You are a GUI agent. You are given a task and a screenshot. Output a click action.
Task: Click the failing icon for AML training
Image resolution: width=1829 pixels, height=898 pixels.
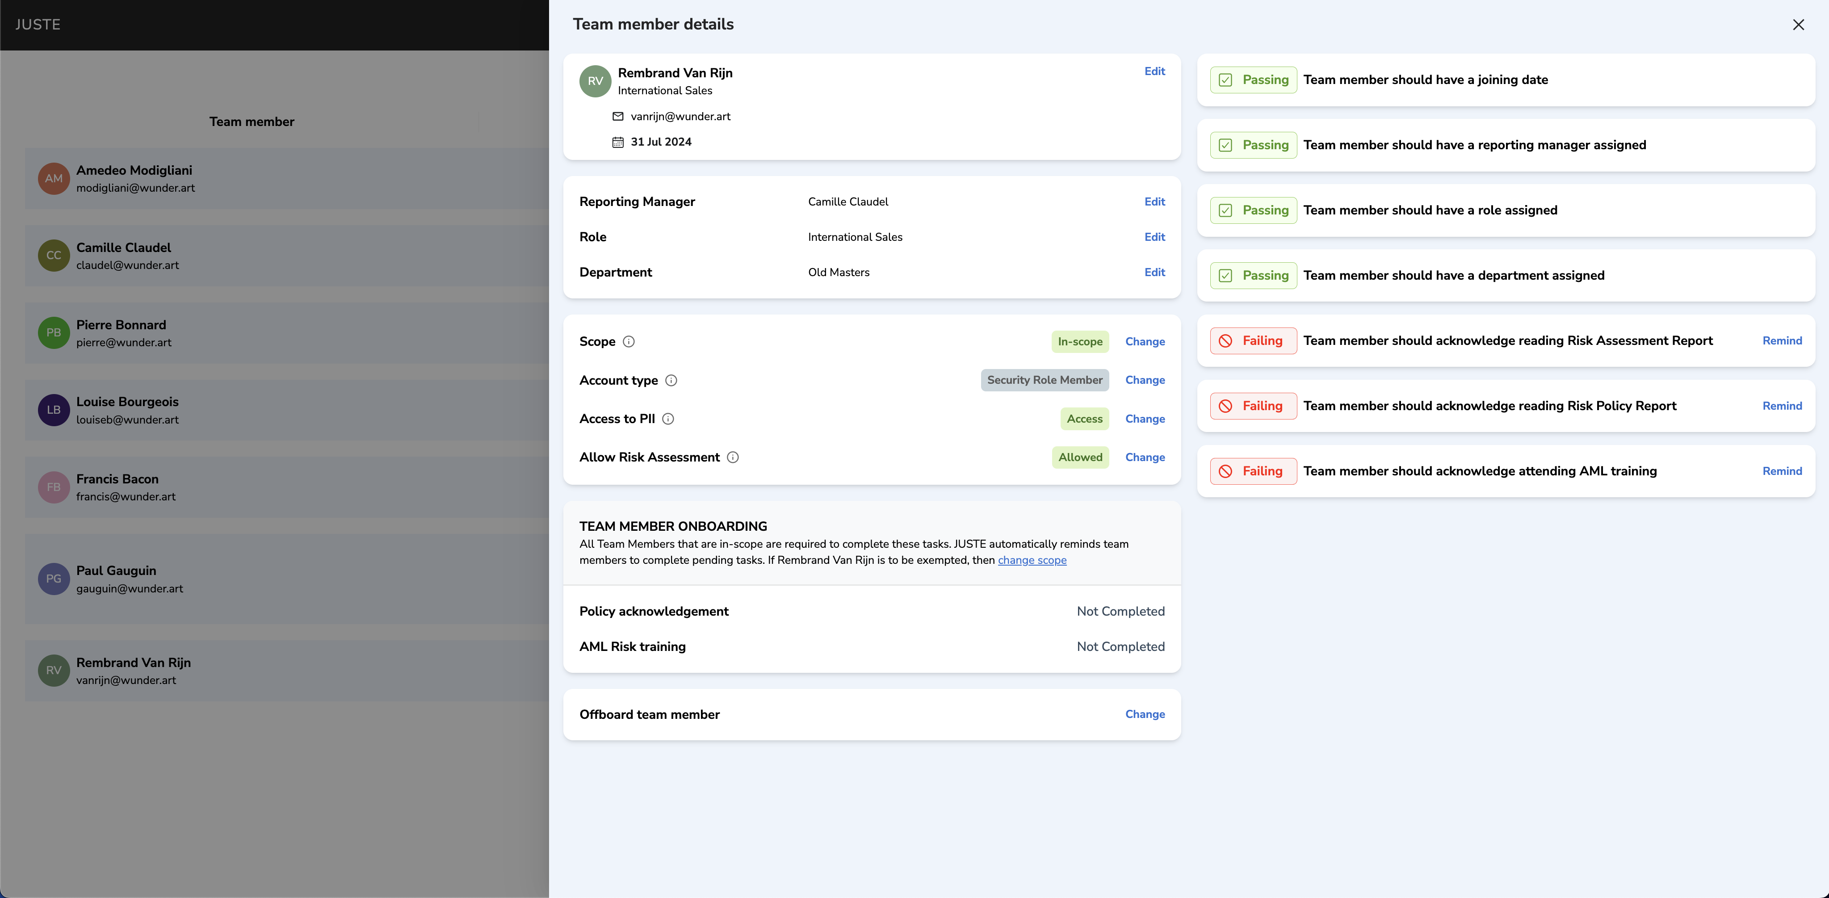click(x=1225, y=471)
